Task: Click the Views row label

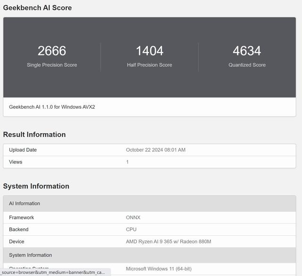Action: (16, 162)
